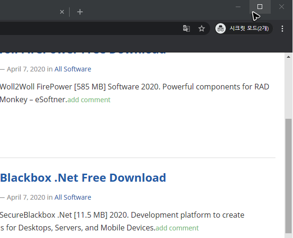
Task: Open All Software link under FirePower post
Action: [73, 69]
